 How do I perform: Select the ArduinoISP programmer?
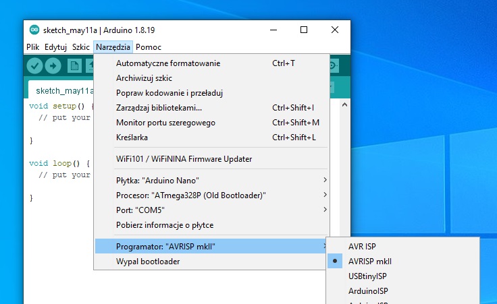402,291
